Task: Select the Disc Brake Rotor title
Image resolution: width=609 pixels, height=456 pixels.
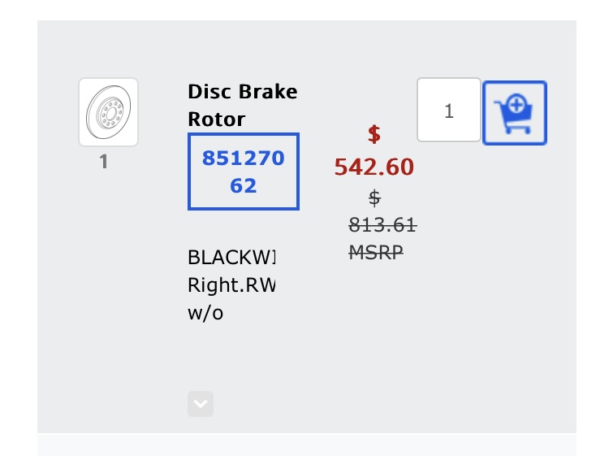Action: (x=242, y=105)
